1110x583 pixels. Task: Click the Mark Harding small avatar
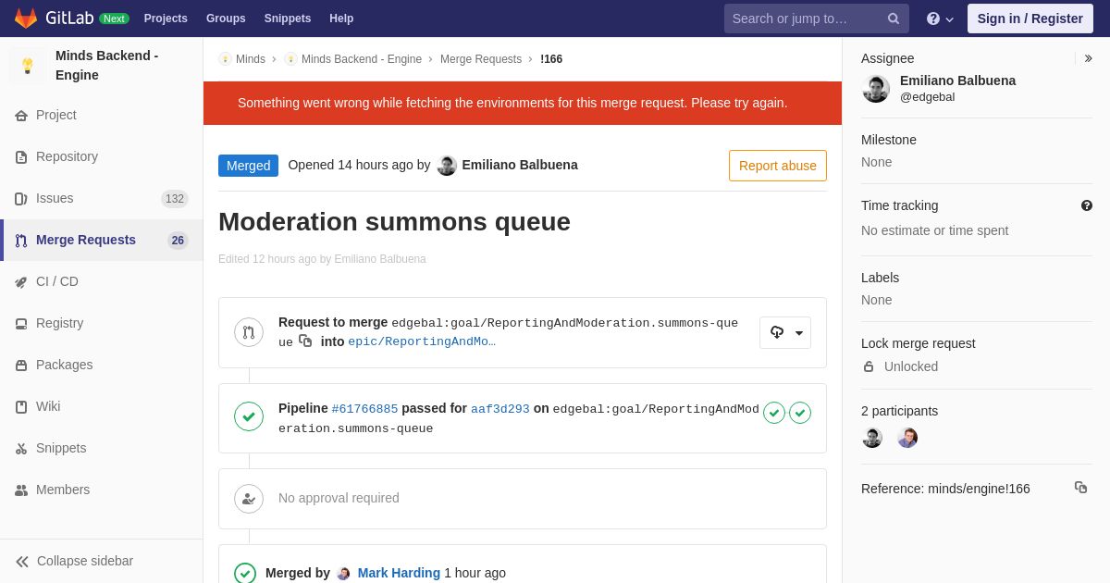344,574
